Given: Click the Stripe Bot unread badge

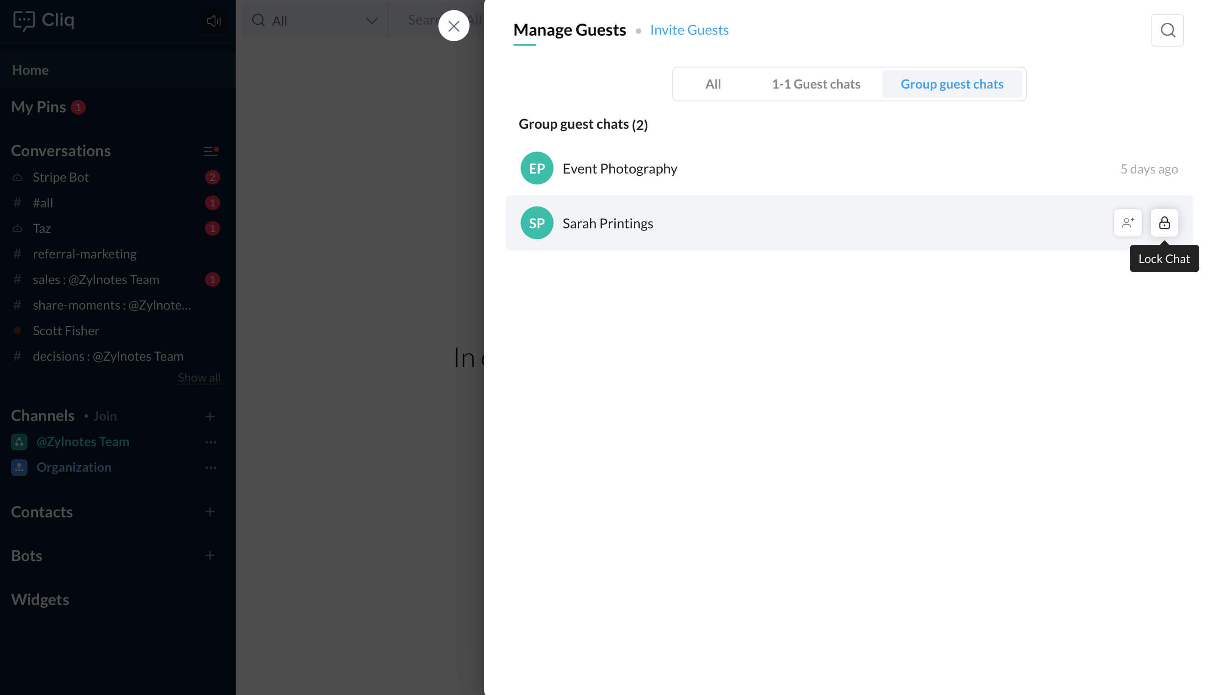Looking at the screenshot, I should 212,178.
